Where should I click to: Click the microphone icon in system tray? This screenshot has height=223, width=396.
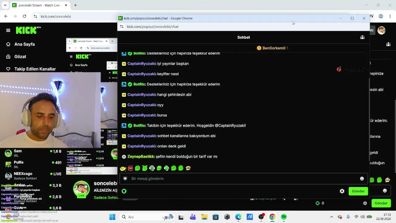(x=348, y=217)
